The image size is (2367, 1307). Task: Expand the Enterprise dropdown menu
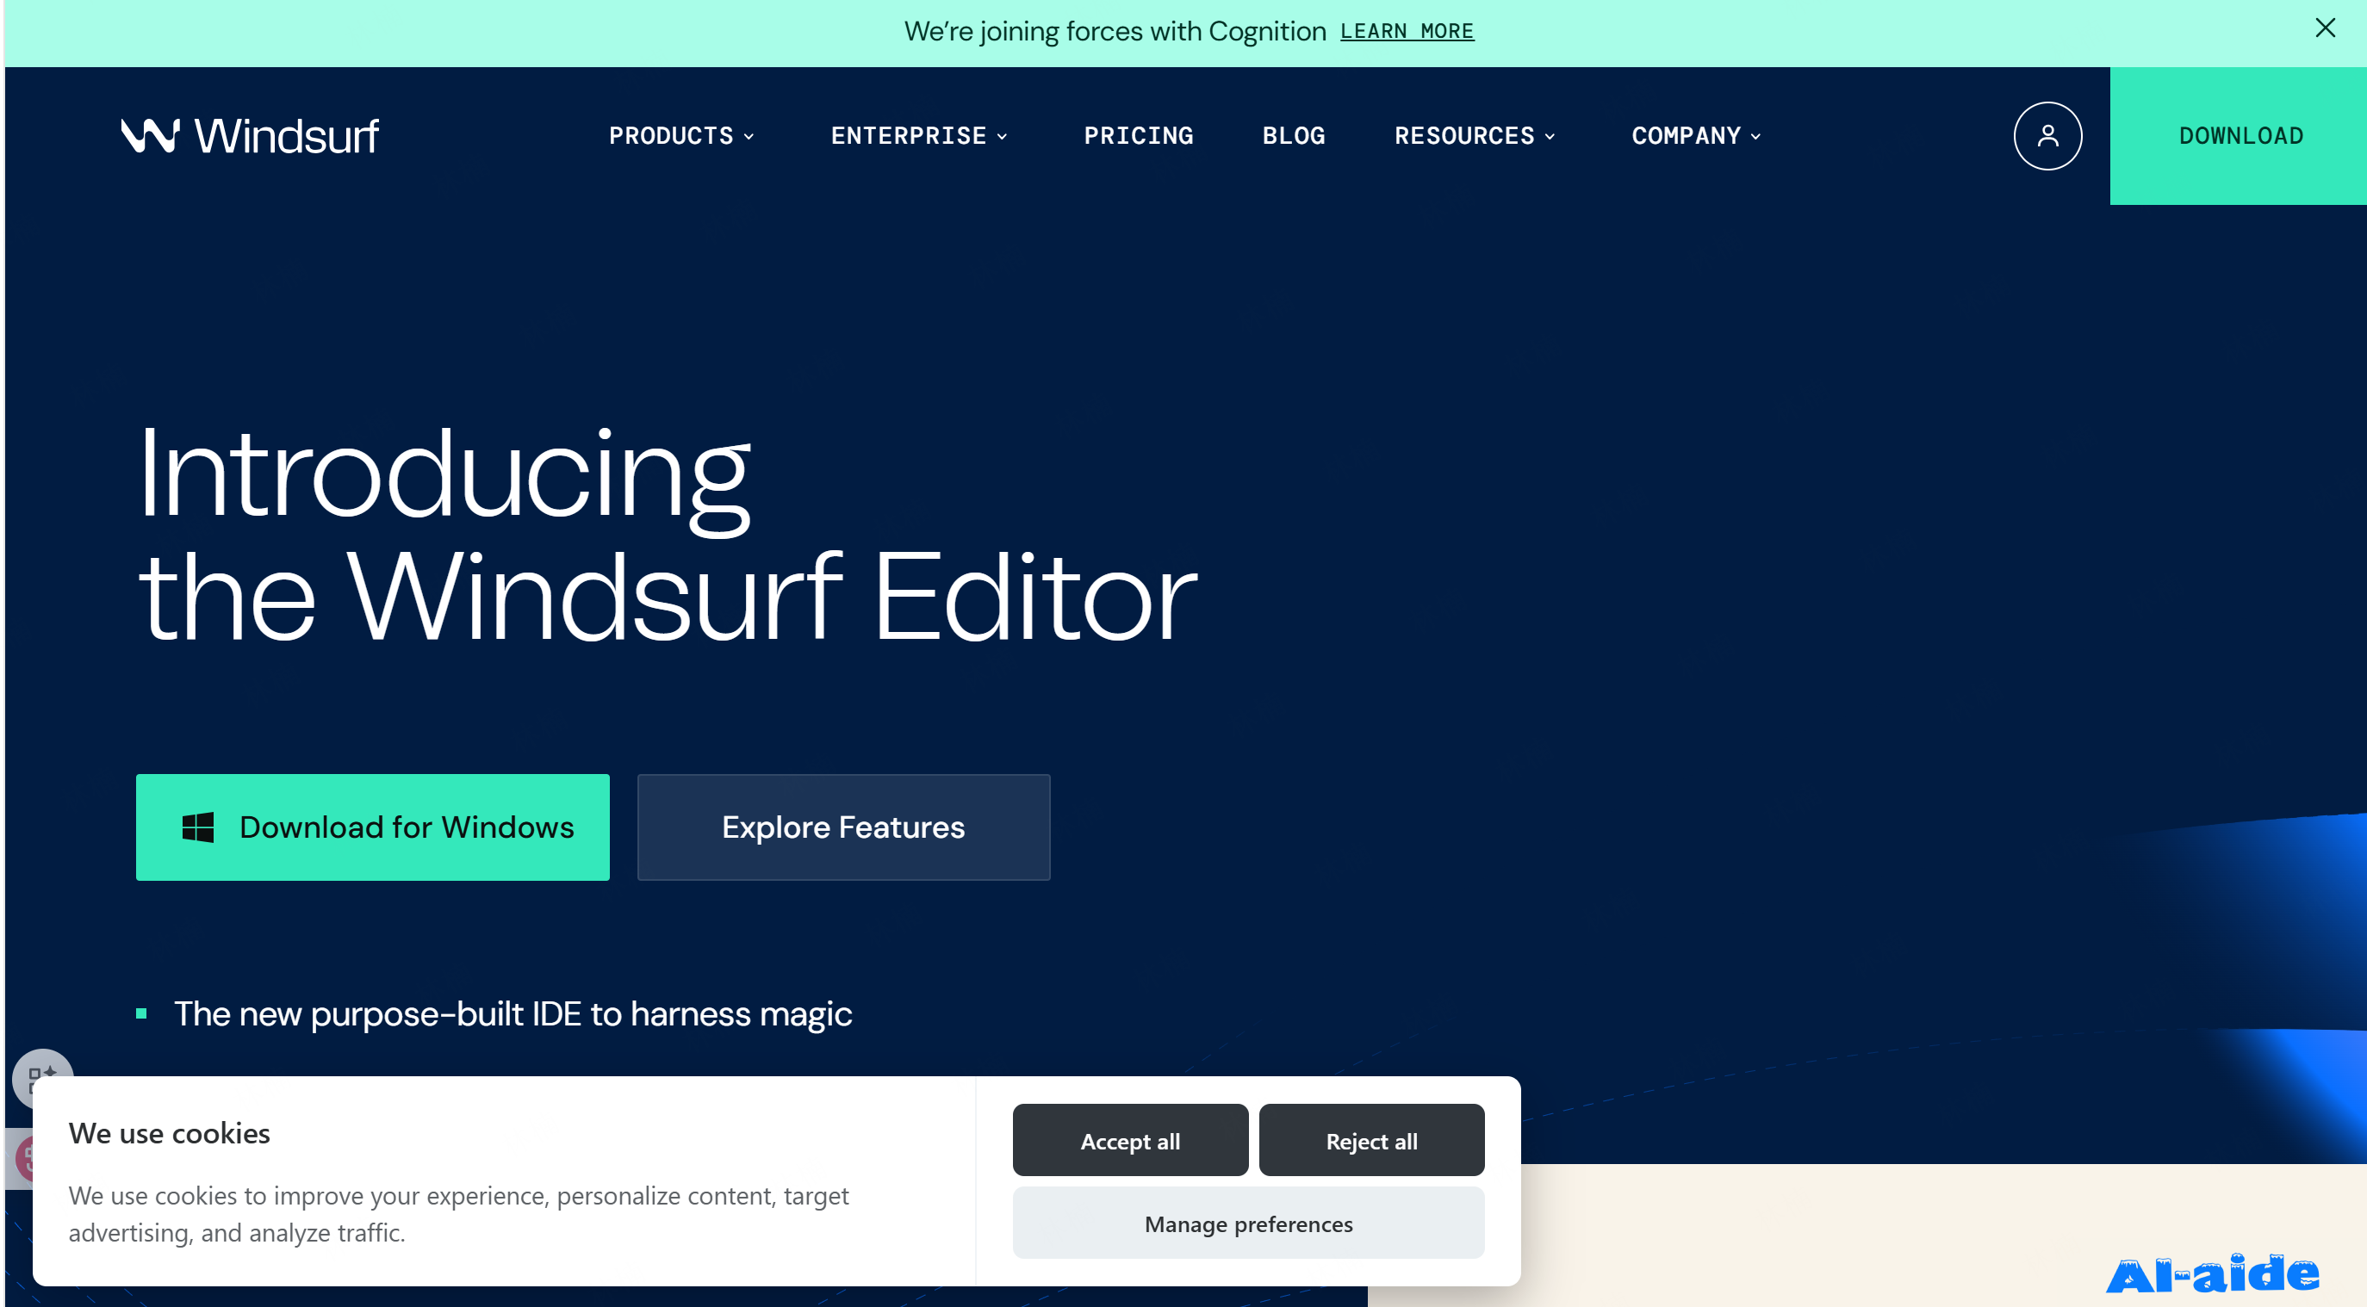tap(919, 136)
